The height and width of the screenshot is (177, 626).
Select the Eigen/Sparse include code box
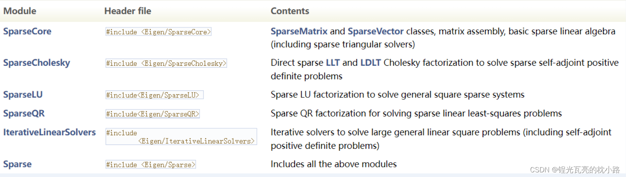coord(151,165)
